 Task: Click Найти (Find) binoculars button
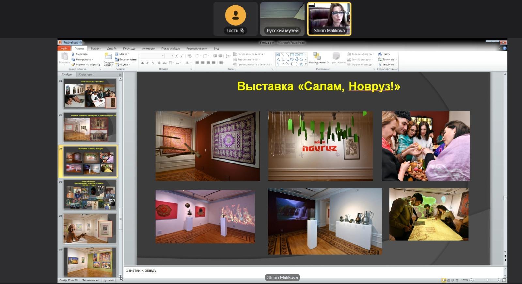pos(384,54)
